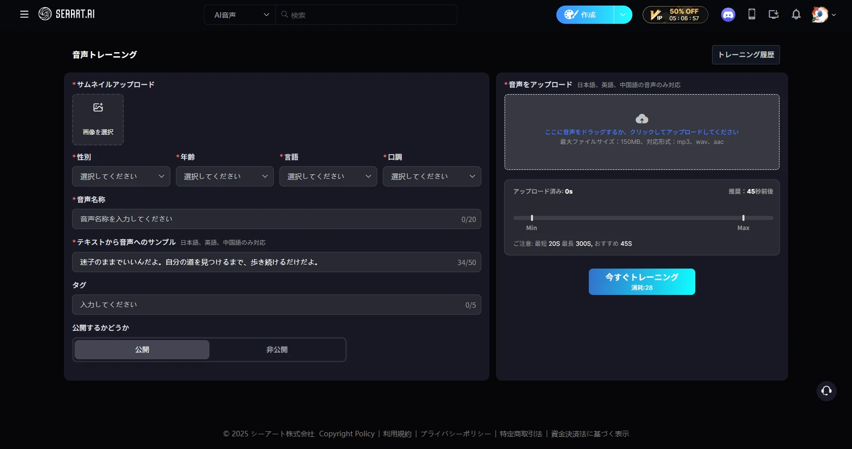This screenshot has width=852, height=449.
Task: Open the 利用規約 footer link
Action: (397, 434)
